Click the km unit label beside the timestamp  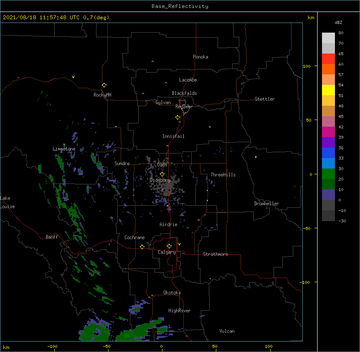tap(311, 18)
